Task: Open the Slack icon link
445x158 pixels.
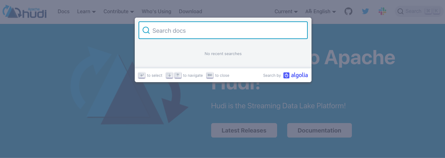Action: 383,11
